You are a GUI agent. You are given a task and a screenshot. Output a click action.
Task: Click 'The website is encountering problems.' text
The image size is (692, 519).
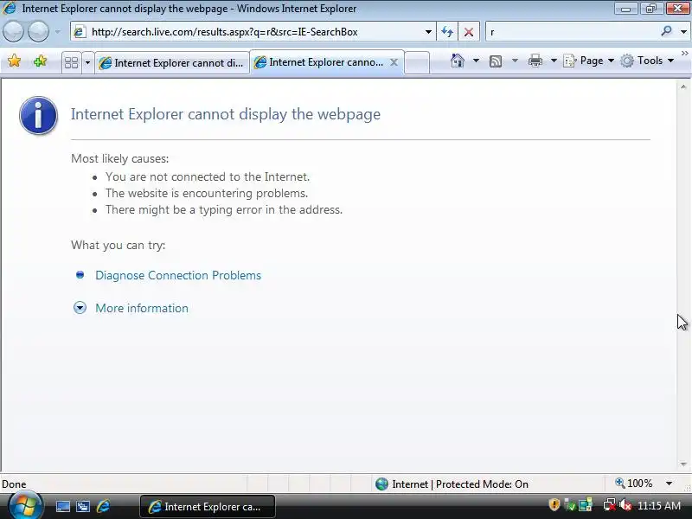tap(207, 193)
